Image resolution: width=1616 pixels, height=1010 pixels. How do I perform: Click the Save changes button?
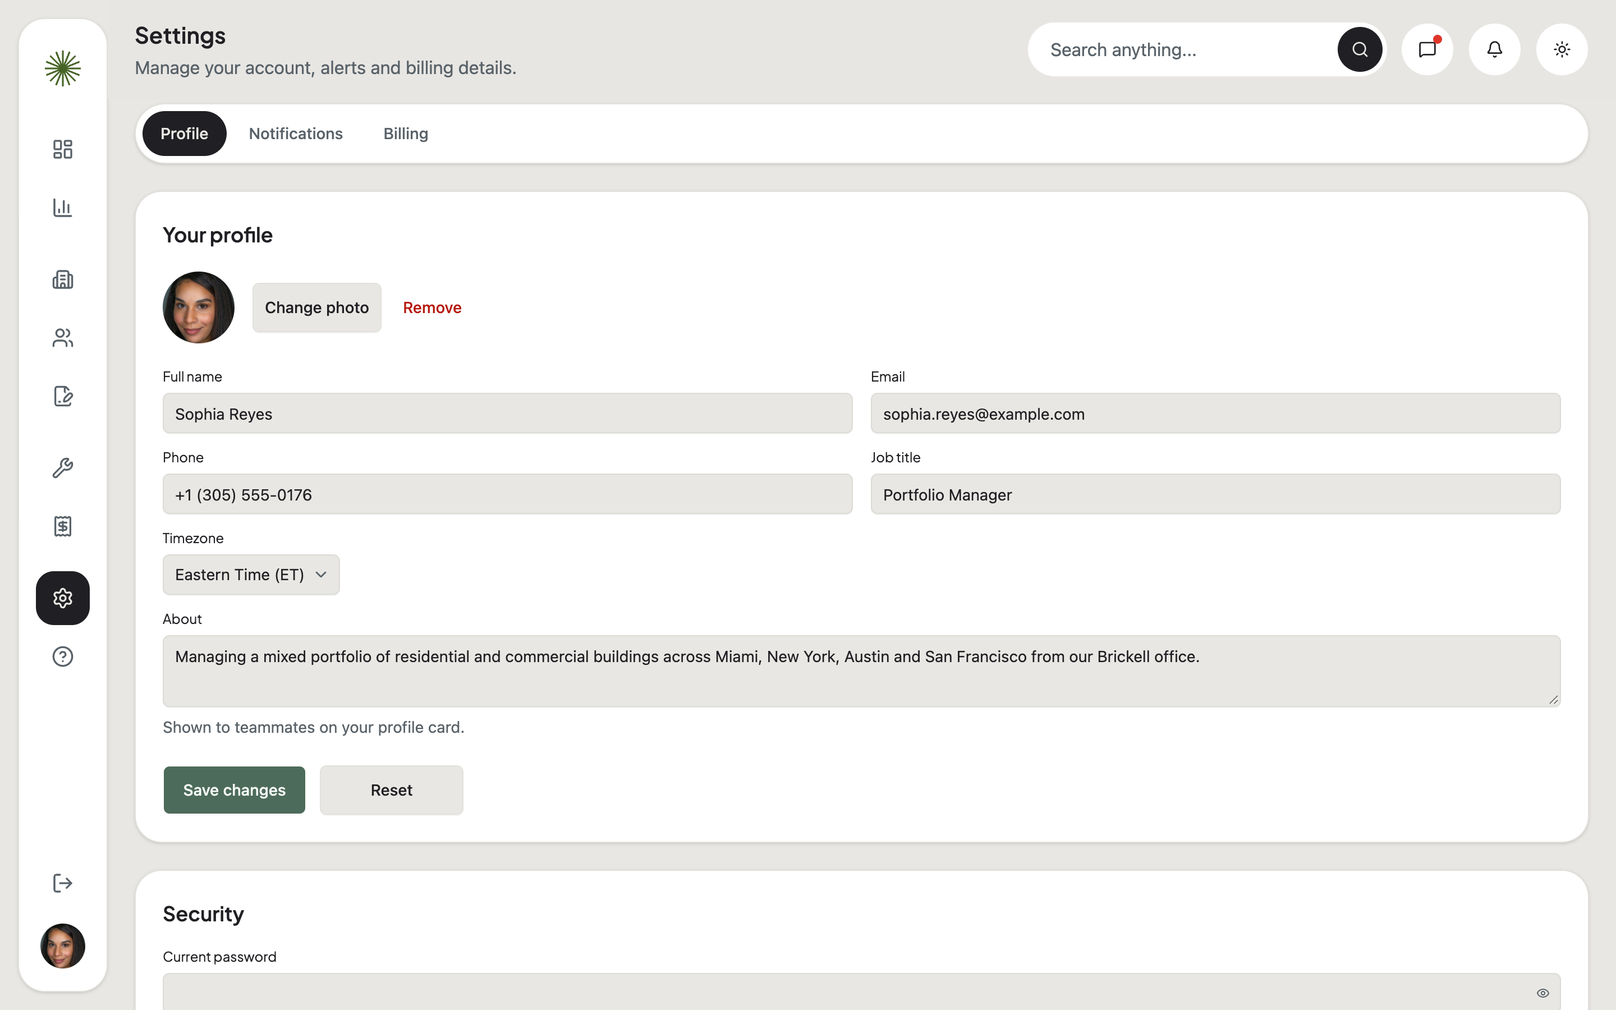235,789
